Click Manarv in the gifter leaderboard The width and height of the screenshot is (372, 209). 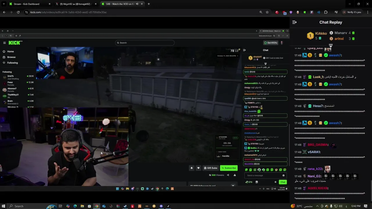[341, 33]
